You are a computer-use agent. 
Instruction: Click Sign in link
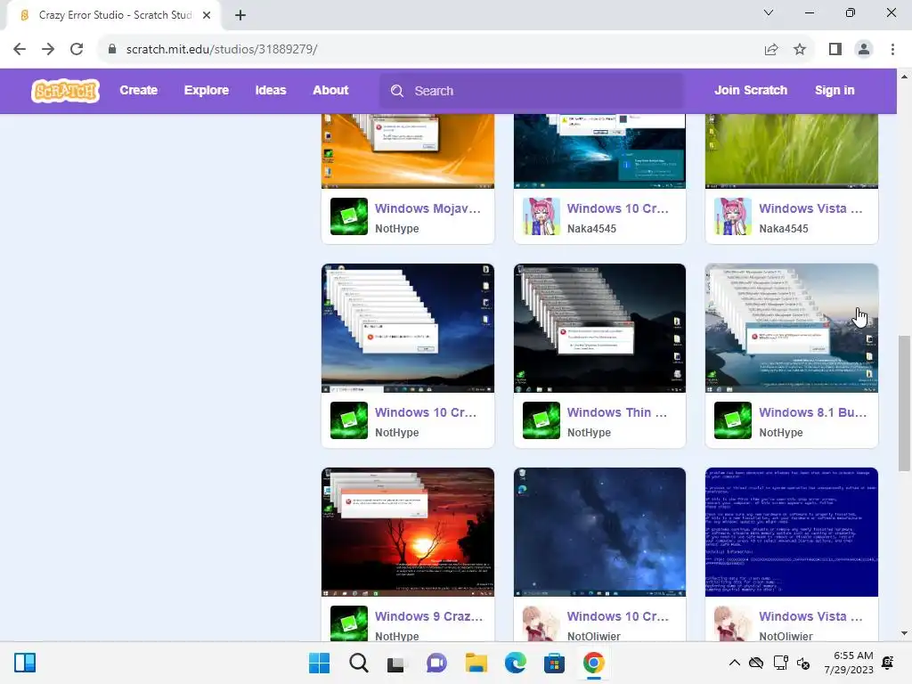click(834, 90)
